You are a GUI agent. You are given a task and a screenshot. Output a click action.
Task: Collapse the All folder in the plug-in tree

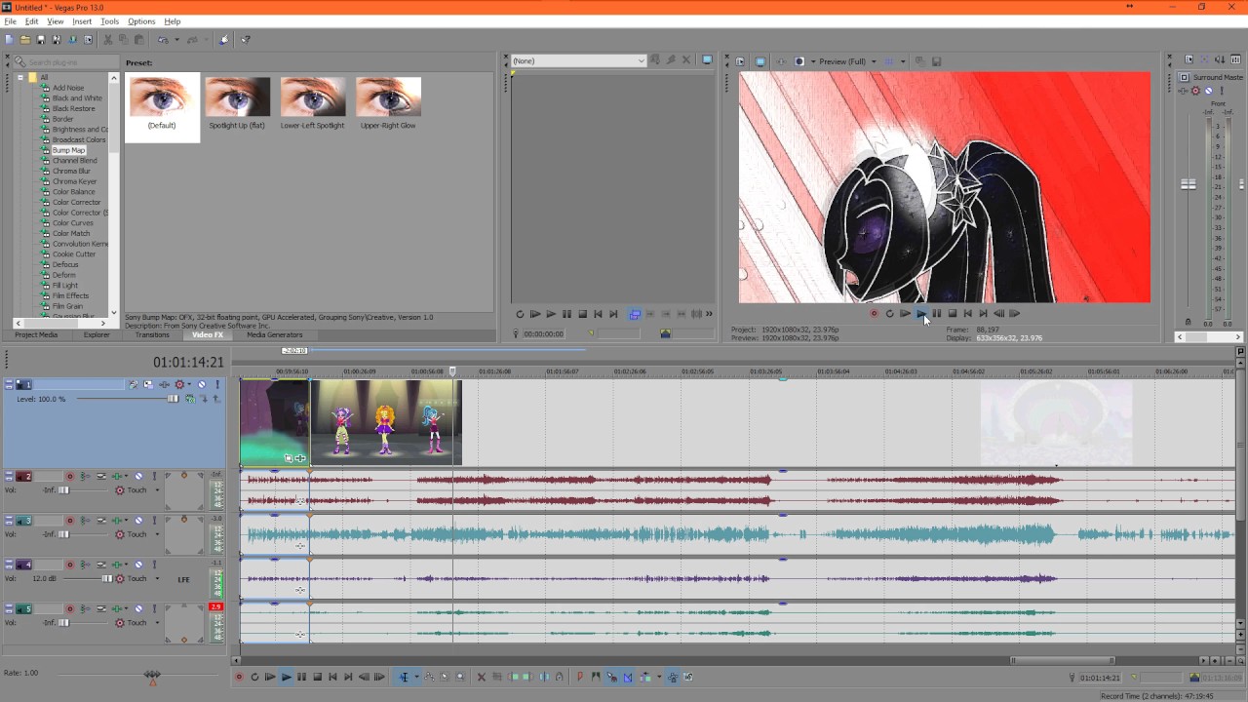(x=19, y=77)
